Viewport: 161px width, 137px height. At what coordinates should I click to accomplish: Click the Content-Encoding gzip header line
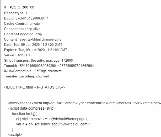[23, 34]
